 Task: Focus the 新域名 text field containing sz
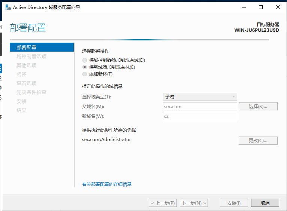click(x=200, y=116)
